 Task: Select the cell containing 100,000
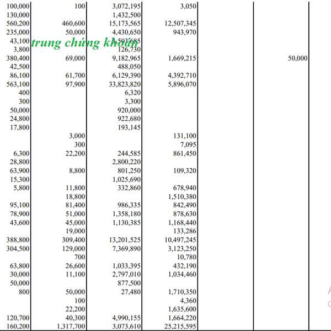[x=18, y=6]
